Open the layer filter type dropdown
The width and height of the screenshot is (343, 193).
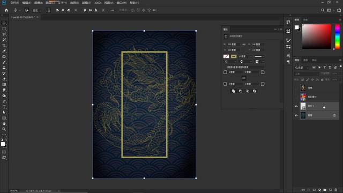302,68
